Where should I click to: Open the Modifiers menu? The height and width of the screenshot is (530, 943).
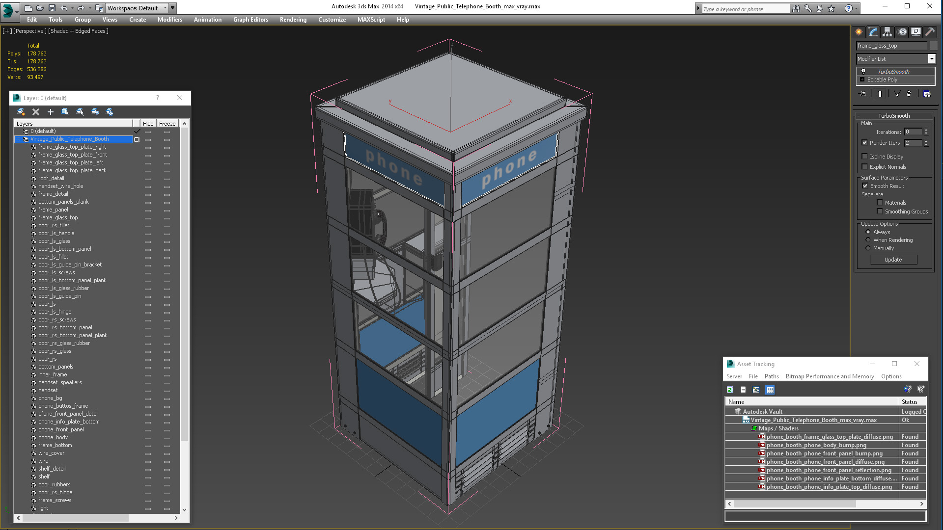coord(169,20)
